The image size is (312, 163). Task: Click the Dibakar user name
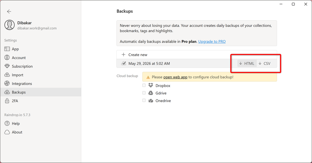(x=24, y=23)
